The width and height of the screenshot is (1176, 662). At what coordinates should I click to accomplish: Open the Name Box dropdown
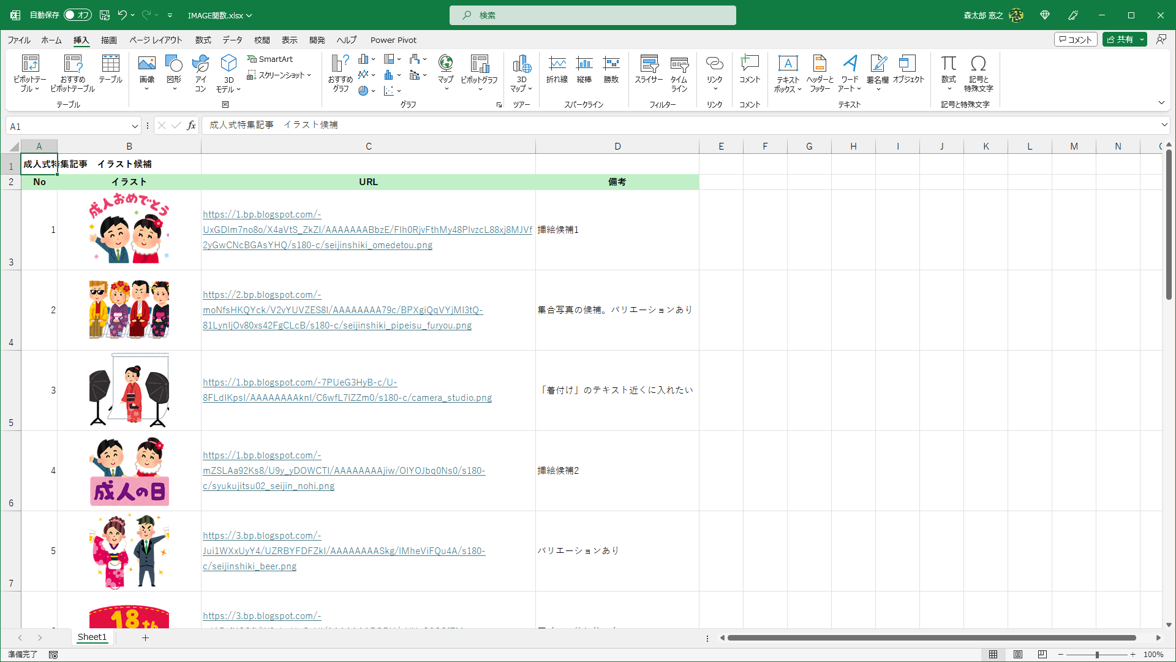[135, 126]
